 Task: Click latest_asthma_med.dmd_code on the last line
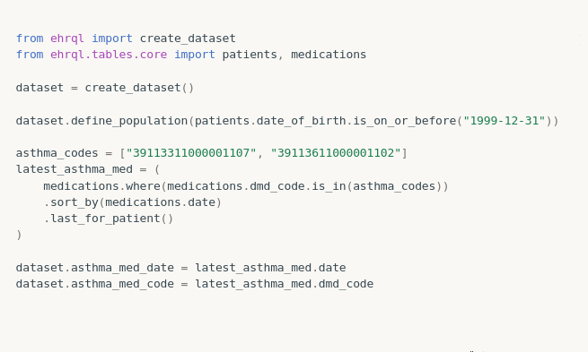click(x=285, y=284)
